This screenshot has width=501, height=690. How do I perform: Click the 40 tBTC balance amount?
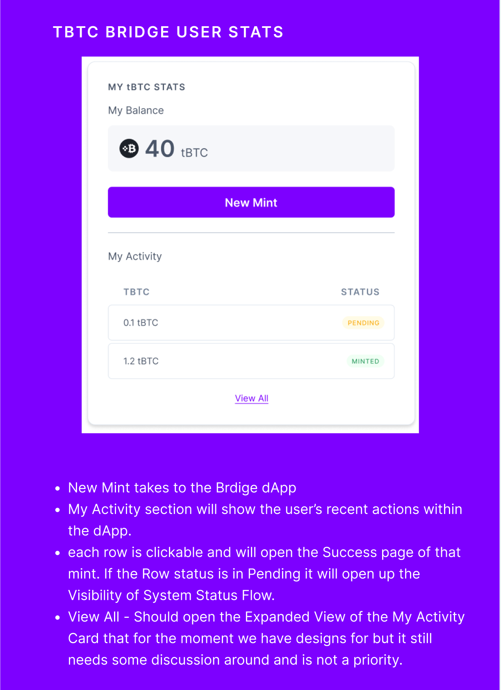tap(159, 149)
